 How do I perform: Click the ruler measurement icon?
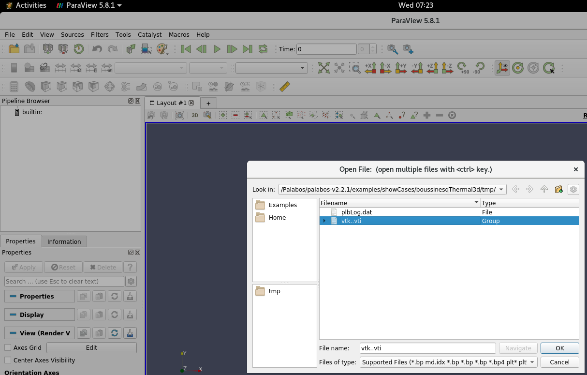click(x=285, y=87)
